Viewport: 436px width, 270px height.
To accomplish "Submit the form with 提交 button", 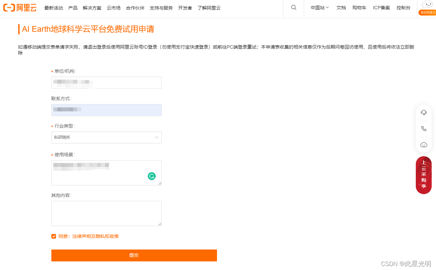I will click(134, 255).
